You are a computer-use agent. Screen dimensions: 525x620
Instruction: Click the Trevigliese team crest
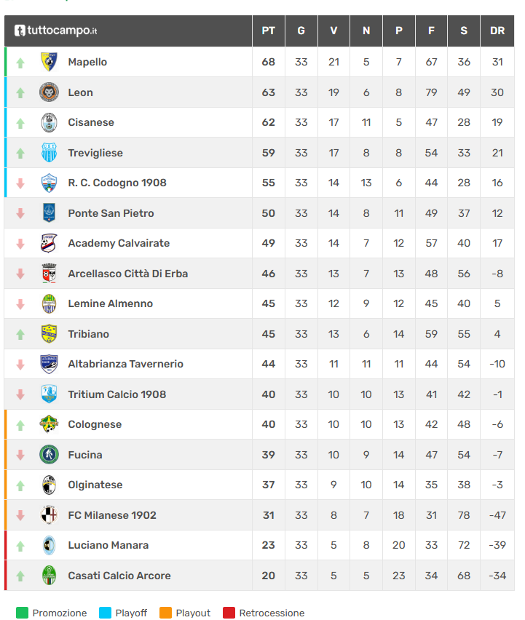[49, 153]
